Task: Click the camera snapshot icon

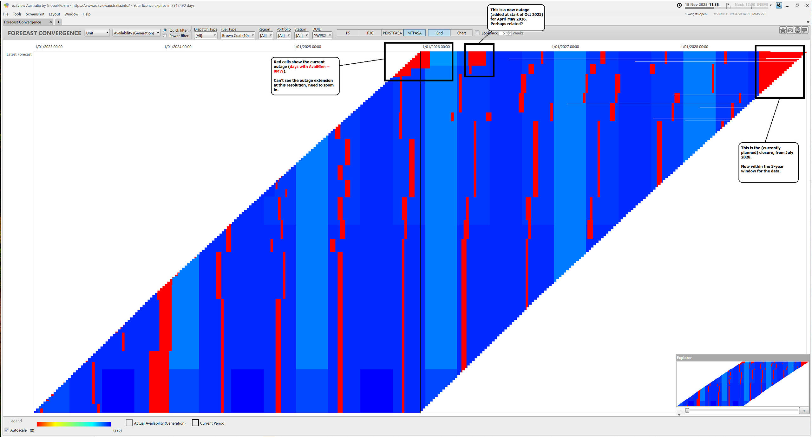Action: point(790,30)
